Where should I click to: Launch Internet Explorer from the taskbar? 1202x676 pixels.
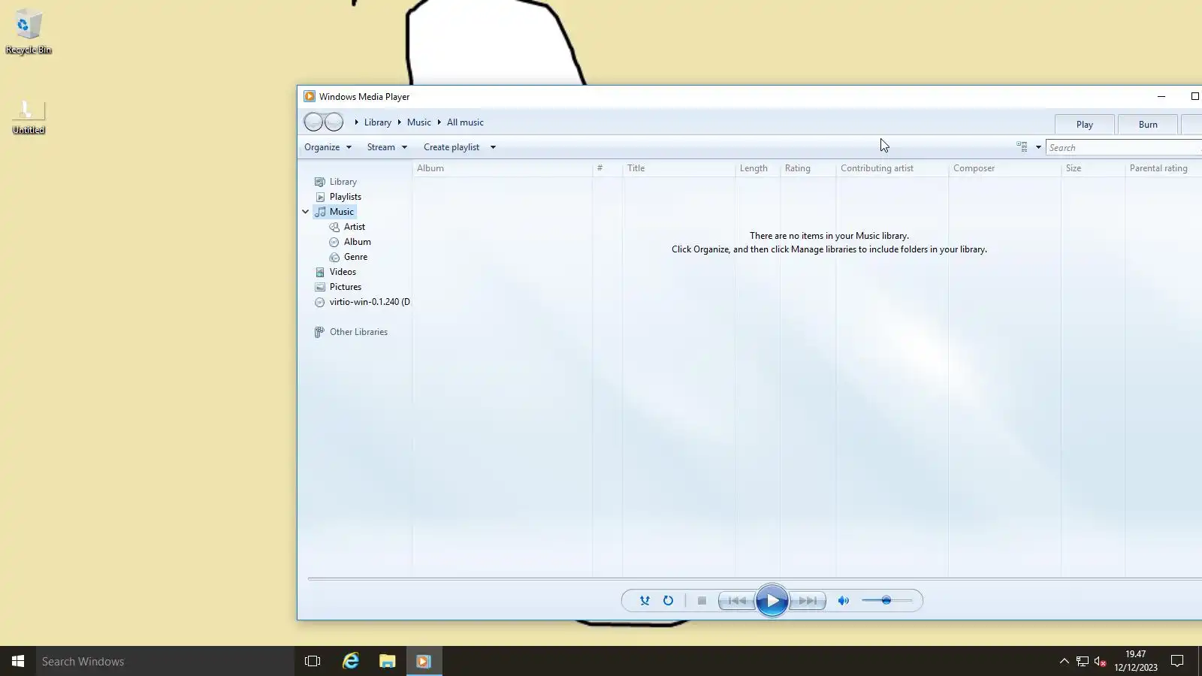tap(350, 661)
